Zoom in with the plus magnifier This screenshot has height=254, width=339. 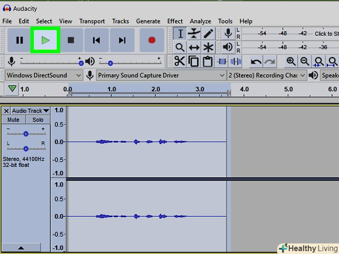(291, 61)
